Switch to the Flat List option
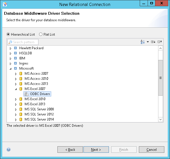170x159 pixels. (x=41, y=35)
